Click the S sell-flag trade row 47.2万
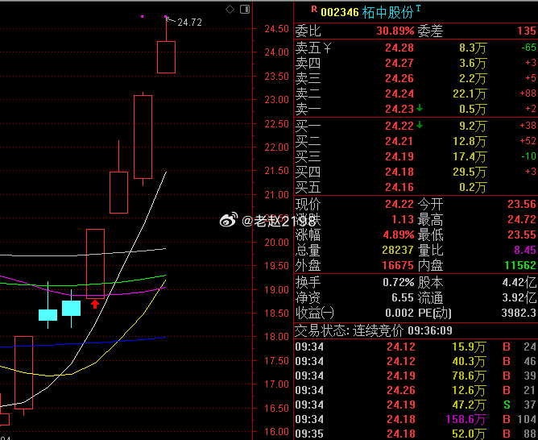Viewport: 538px width, 440px height. tap(416, 405)
